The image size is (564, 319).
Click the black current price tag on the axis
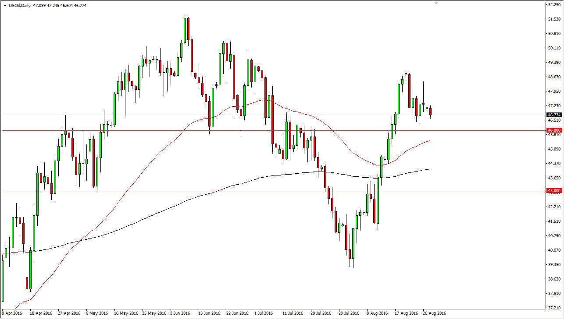click(x=554, y=115)
